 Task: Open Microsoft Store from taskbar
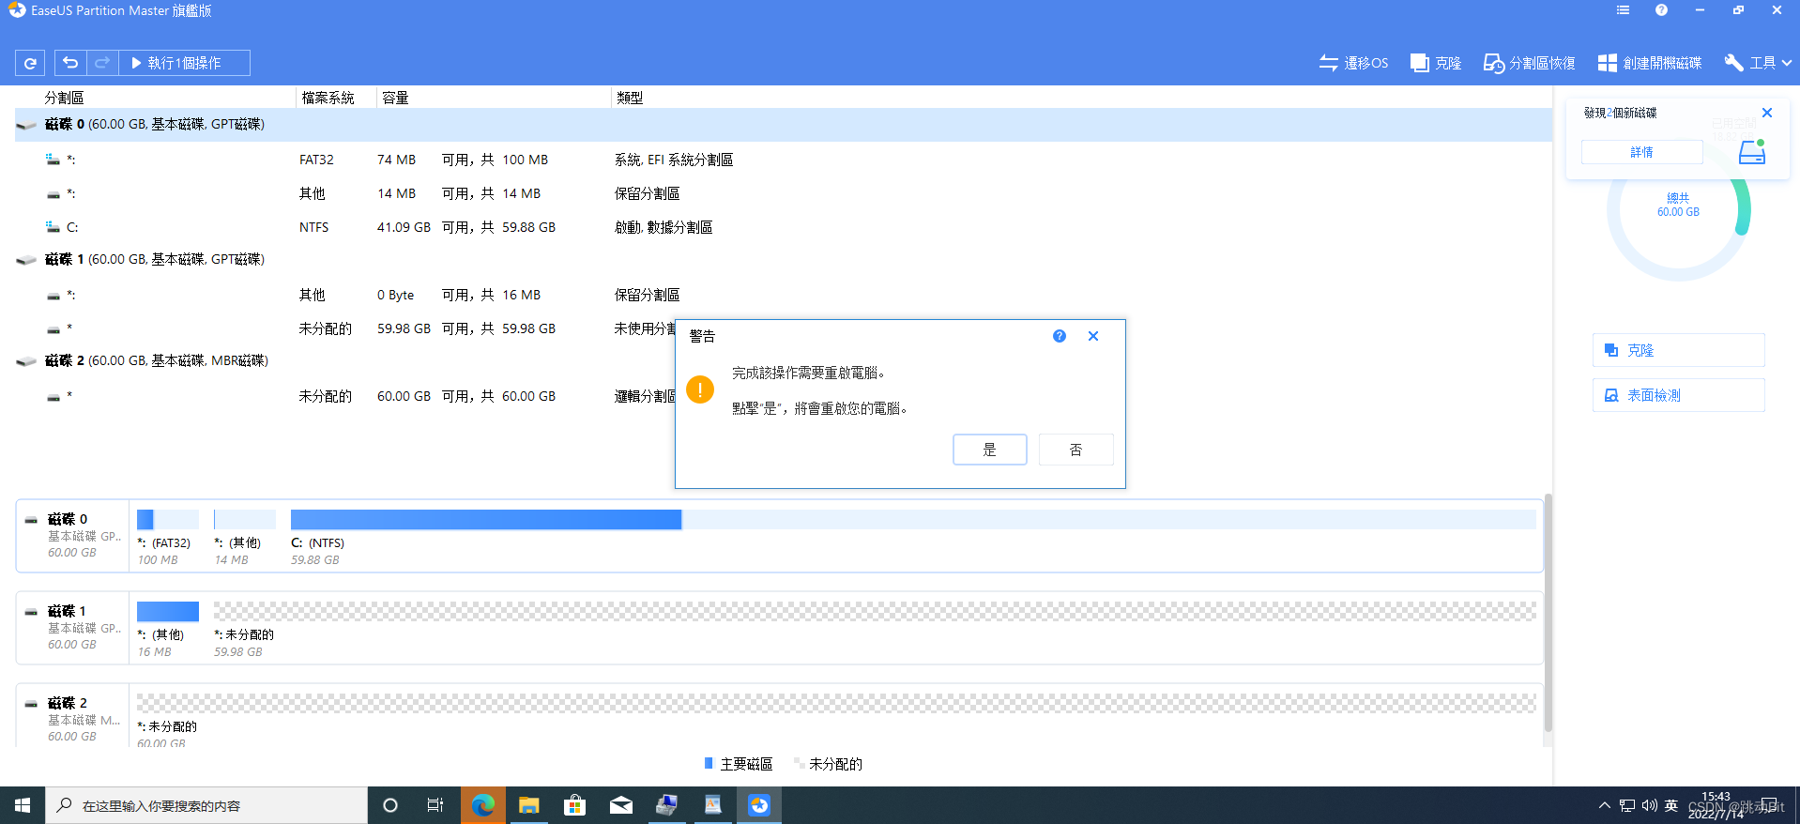point(574,805)
